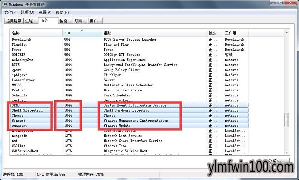Click the 物理内存: 70% status entry
The width and height of the screenshot is (299, 180).
click(x=91, y=174)
